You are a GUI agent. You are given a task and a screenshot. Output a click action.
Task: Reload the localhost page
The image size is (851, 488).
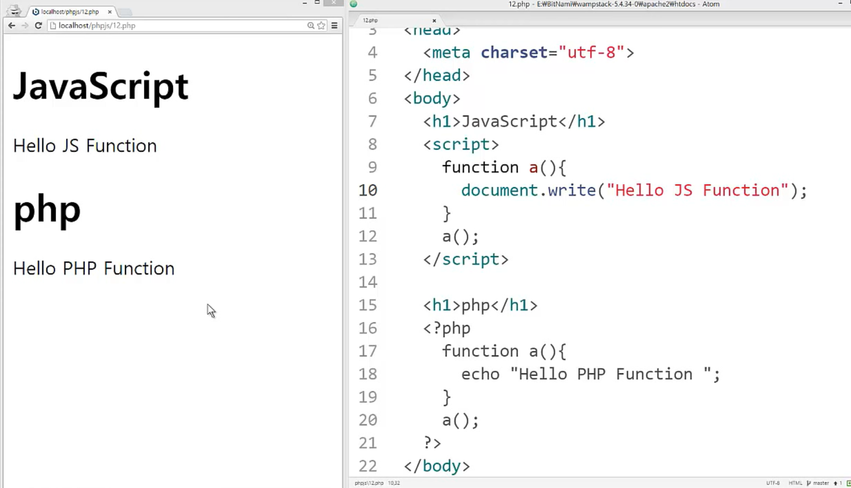coord(38,26)
